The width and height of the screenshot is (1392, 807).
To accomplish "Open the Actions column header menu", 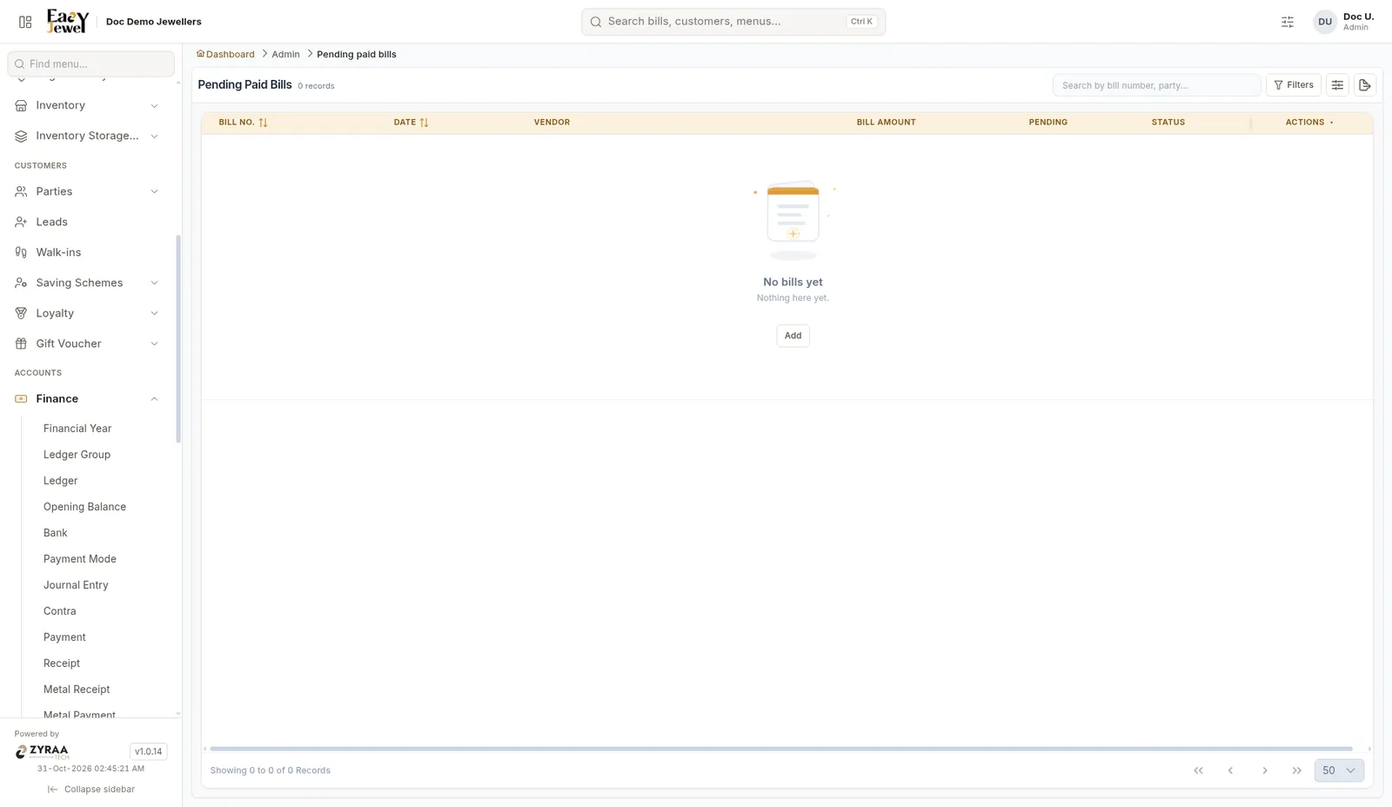I will [1331, 123].
